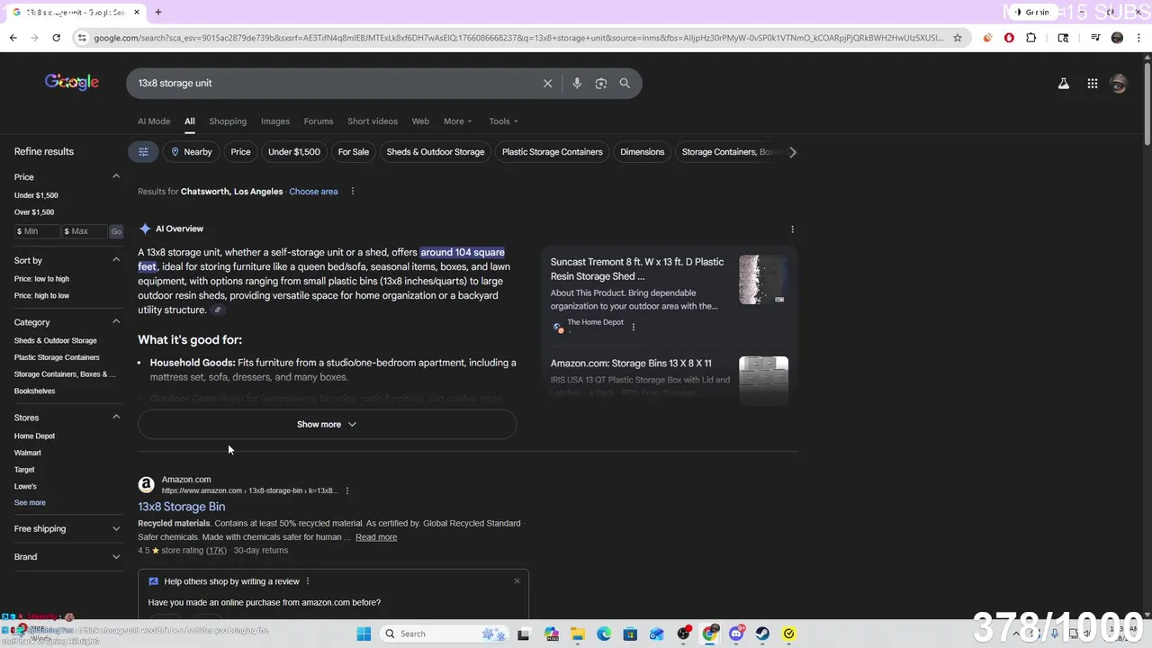Click the maximum price input field
This screenshot has height=648, width=1152.
[x=85, y=231]
